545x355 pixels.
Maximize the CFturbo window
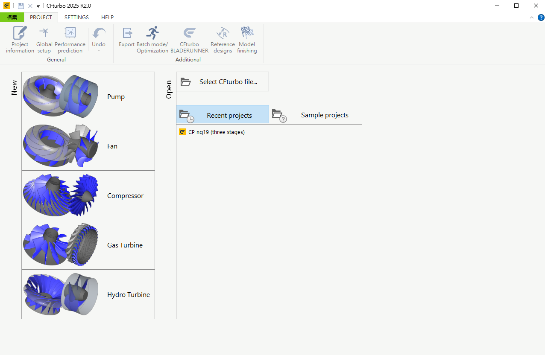[516, 6]
